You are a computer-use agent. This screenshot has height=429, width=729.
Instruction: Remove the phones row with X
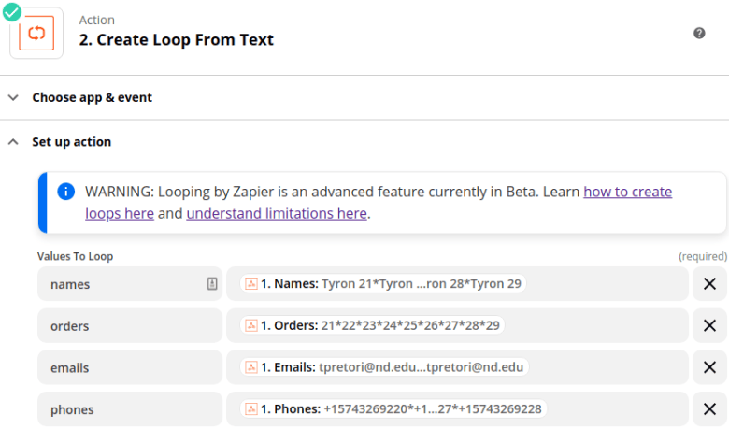[709, 409]
